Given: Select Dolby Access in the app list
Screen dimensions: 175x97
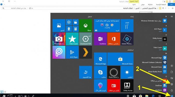Looking at the screenshot, I should click(160, 39).
